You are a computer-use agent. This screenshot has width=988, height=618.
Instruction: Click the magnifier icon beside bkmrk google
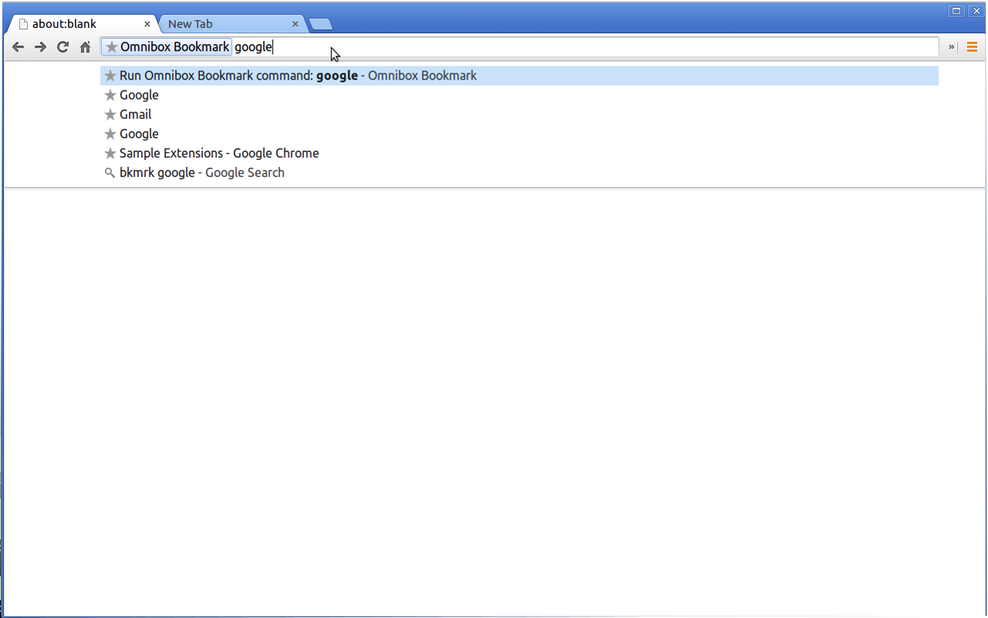[110, 172]
